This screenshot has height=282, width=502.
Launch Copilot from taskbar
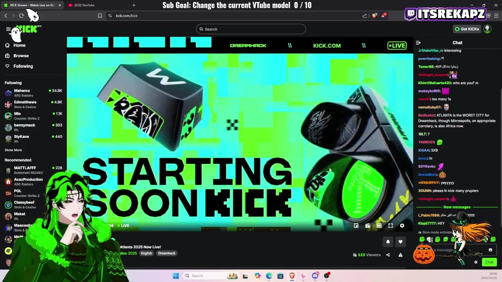pyautogui.click(x=257, y=276)
